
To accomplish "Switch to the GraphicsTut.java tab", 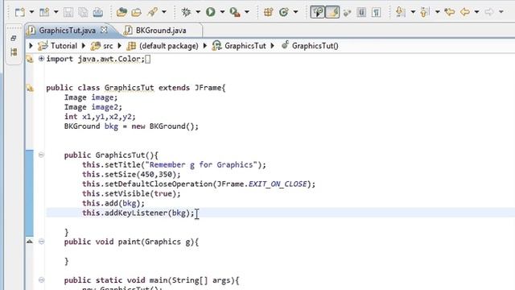I will pos(67,31).
